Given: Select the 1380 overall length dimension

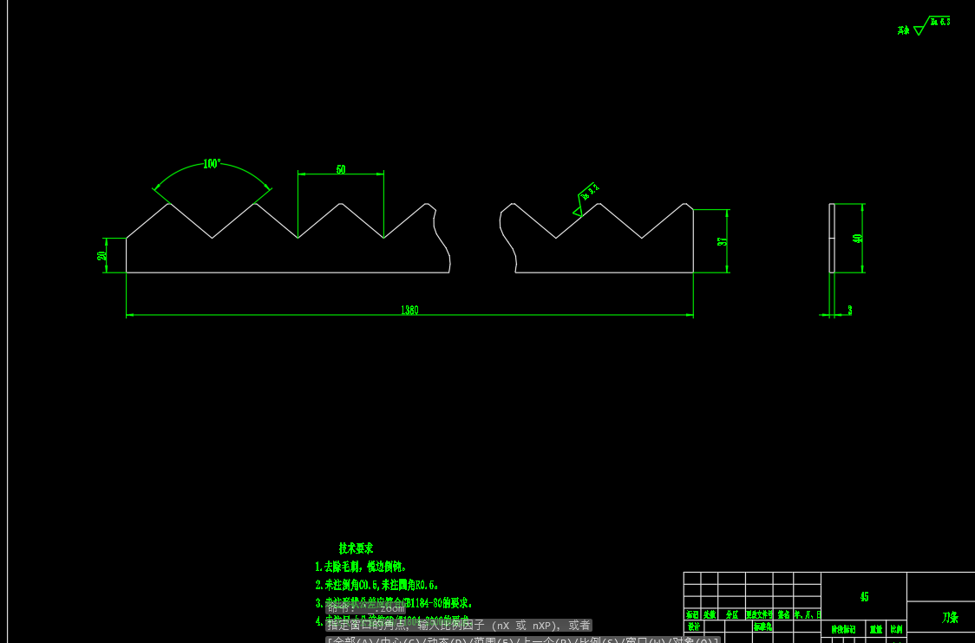Looking at the screenshot, I should pos(409,310).
